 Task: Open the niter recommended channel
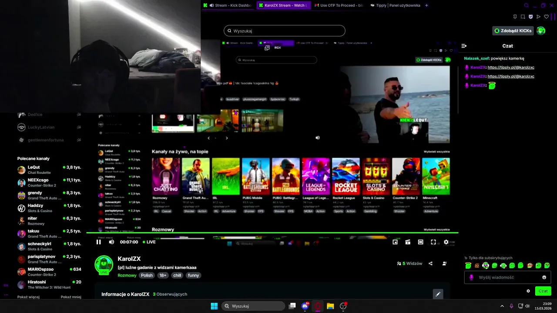(x=49, y=221)
